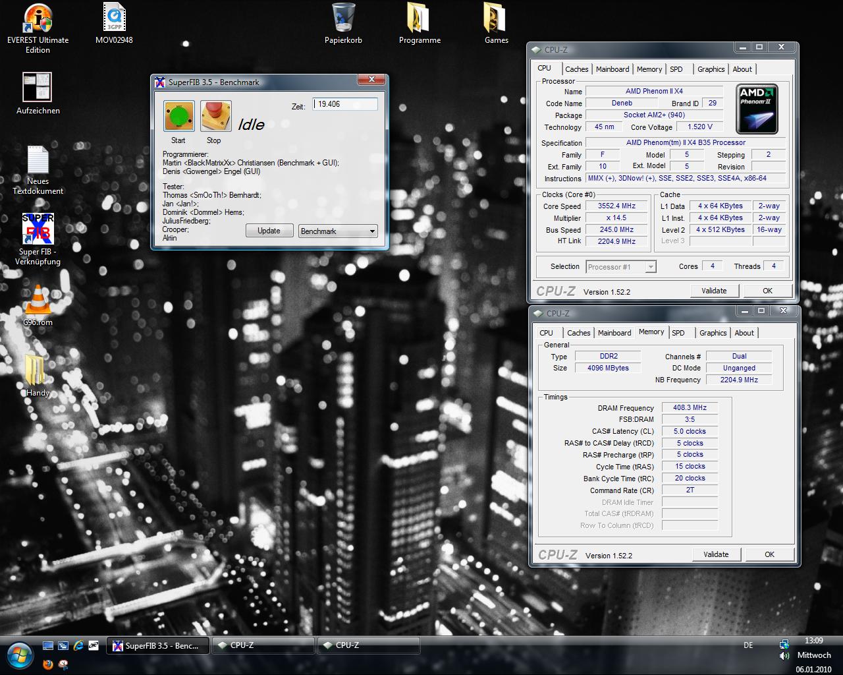
Task: Select the Super FIB - Verknüpfung shortcut
Action: (x=38, y=240)
